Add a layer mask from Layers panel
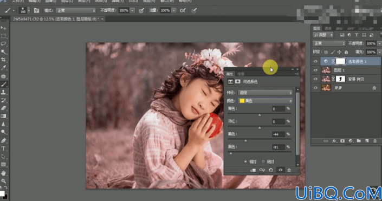 tap(342, 141)
